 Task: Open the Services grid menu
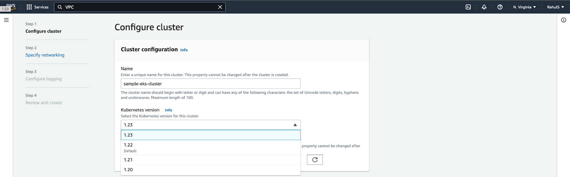point(37,7)
